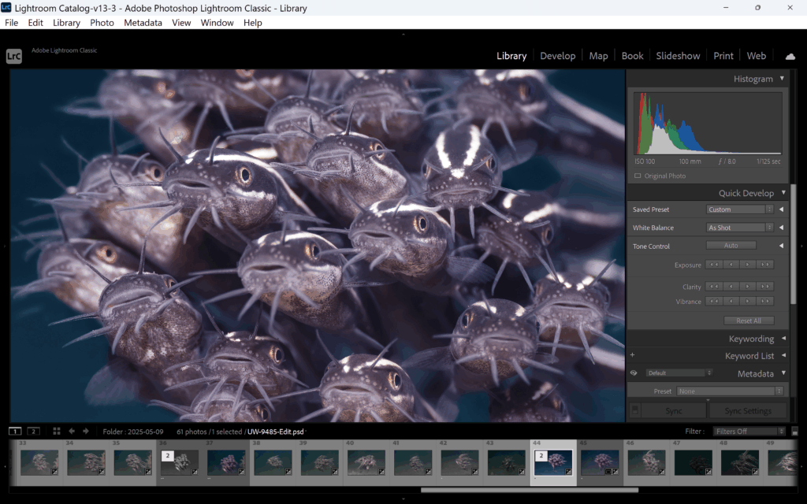The width and height of the screenshot is (807, 504).
Task: Open the Metadata Default view dropdown
Action: click(679, 372)
